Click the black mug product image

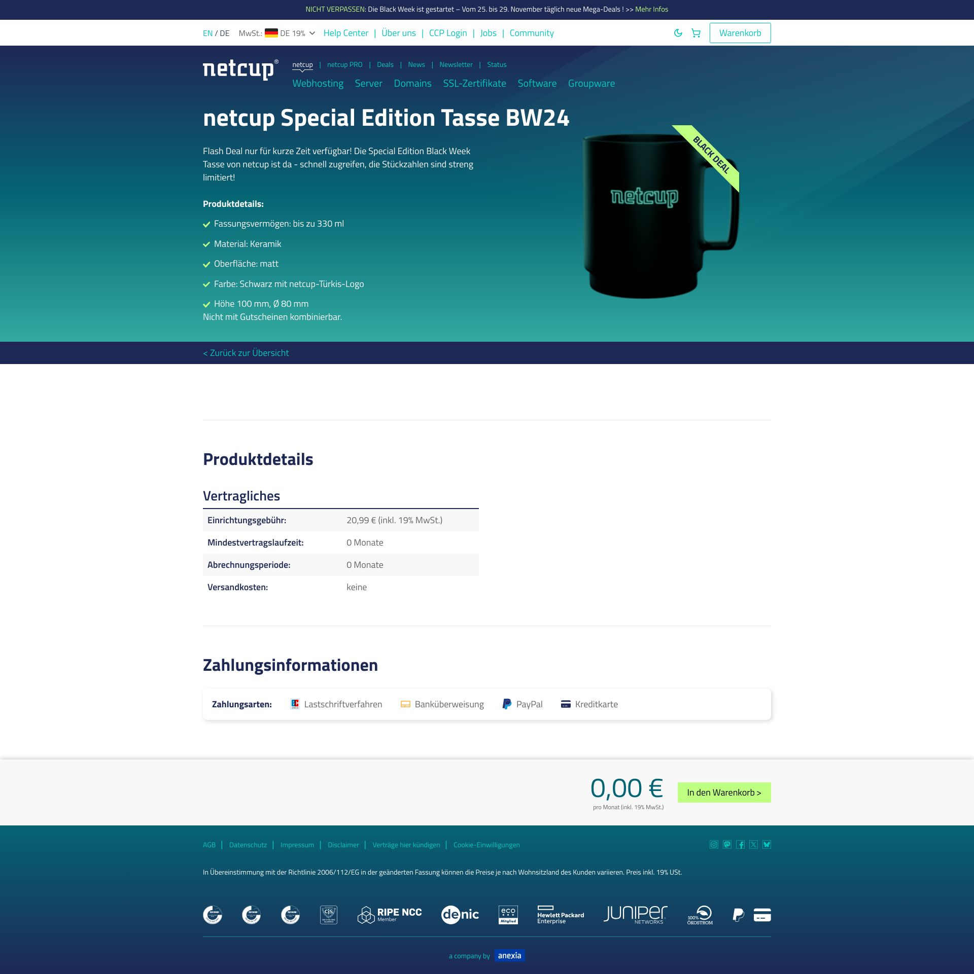(660, 215)
